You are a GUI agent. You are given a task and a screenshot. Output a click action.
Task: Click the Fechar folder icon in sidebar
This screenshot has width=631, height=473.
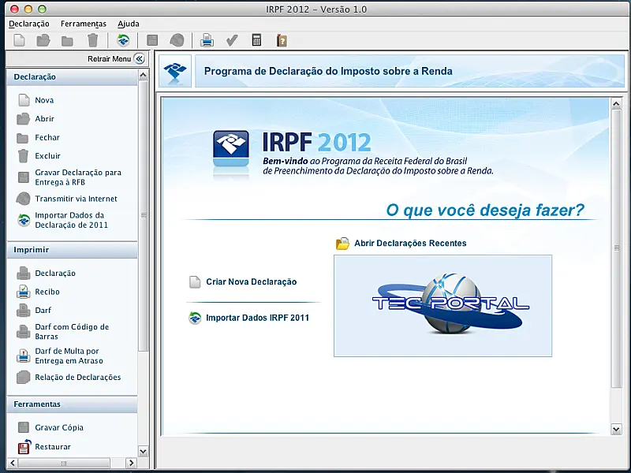23,138
